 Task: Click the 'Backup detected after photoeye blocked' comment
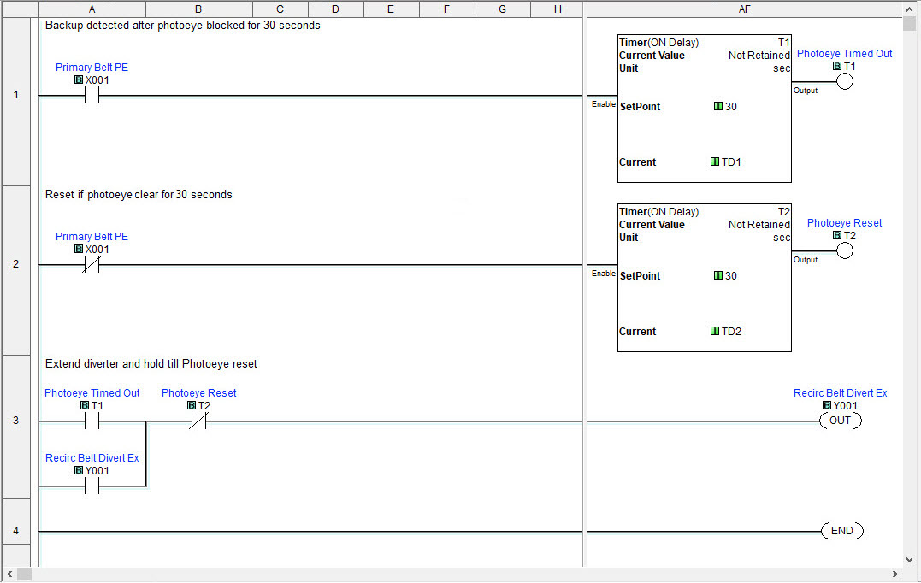(x=183, y=26)
